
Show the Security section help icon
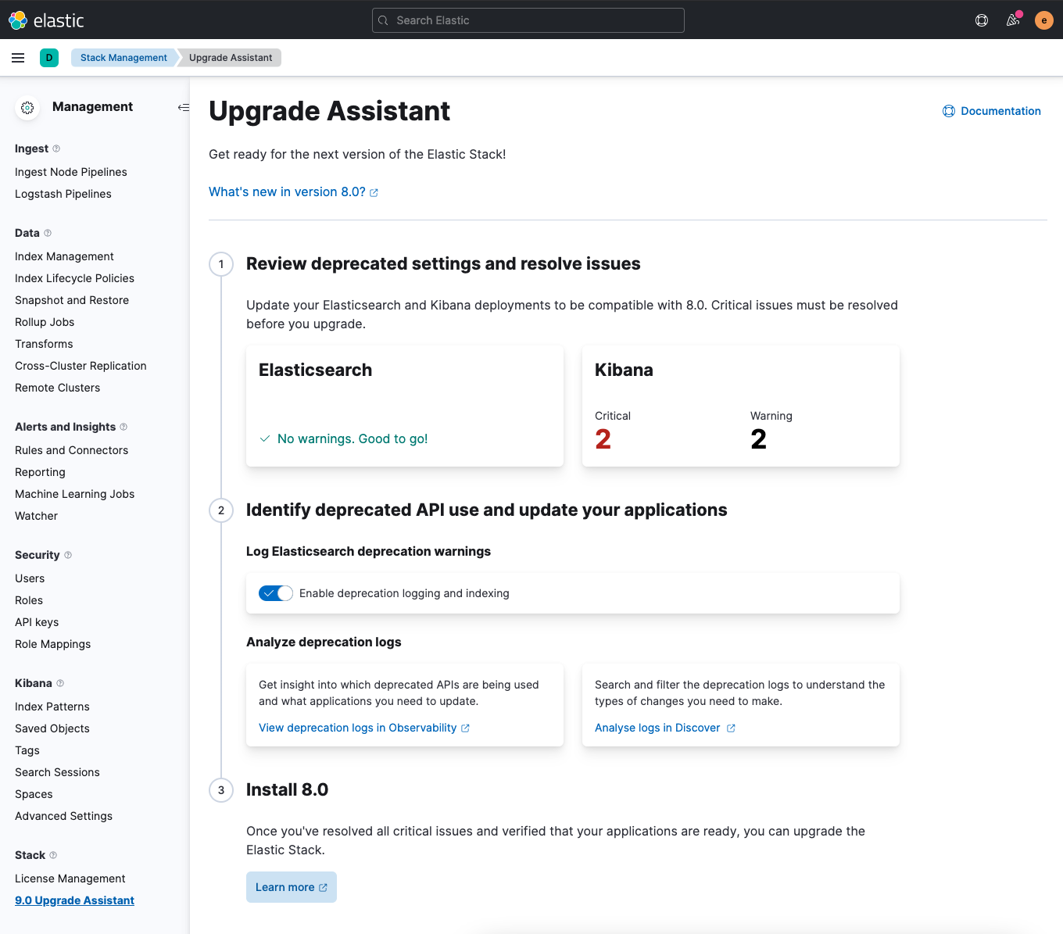pyautogui.click(x=68, y=555)
